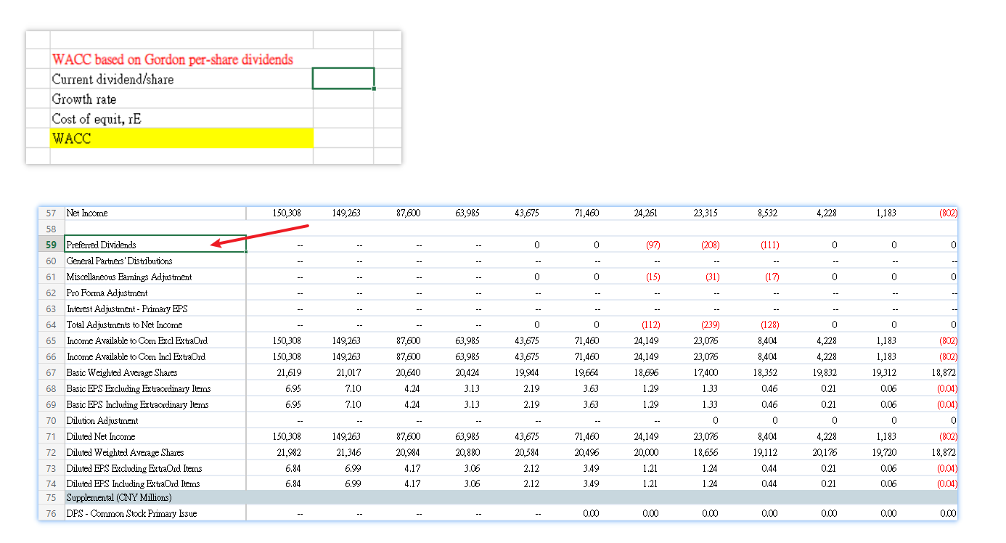Screen dimensions: 1006x543
Task: Click the 'Cost of equit, rE' cell
Action: click(x=181, y=118)
